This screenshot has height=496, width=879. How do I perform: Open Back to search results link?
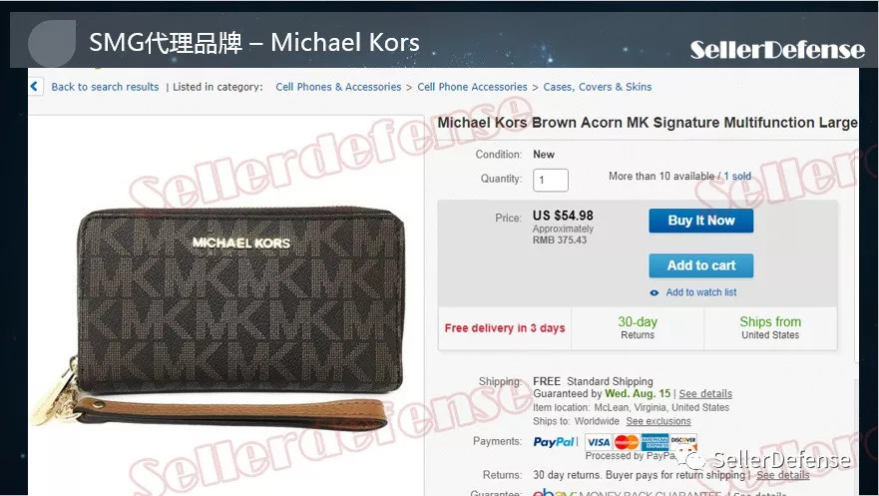[105, 87]
